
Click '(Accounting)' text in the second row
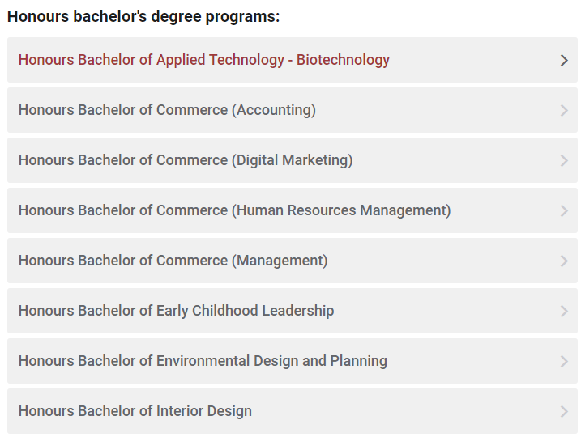(274, 110)
